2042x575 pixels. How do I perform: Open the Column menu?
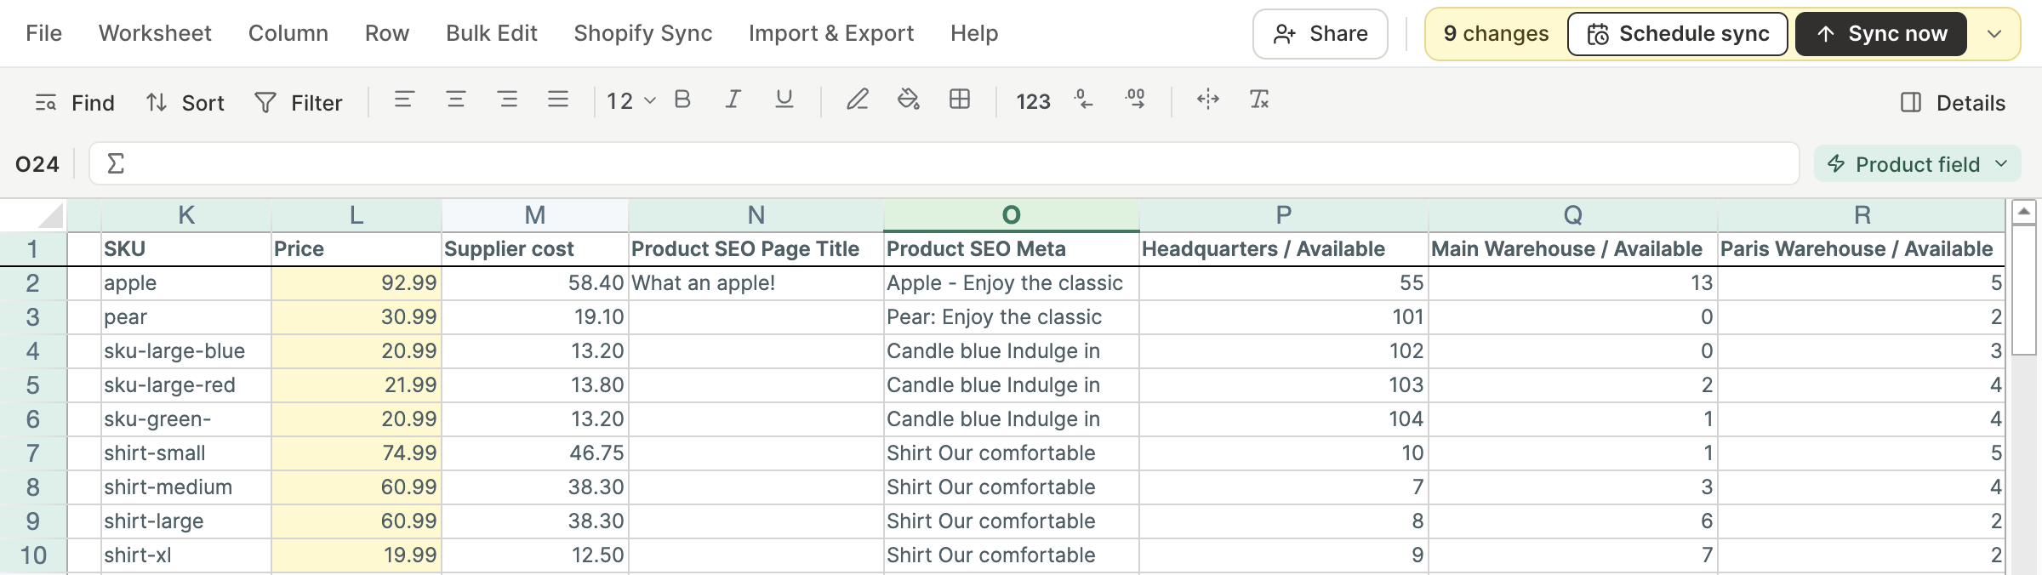click(288, 33)
